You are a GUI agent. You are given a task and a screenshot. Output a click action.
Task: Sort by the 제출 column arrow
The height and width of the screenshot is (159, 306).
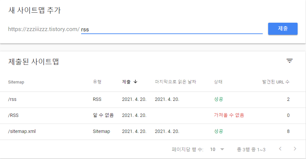(135, 82)
